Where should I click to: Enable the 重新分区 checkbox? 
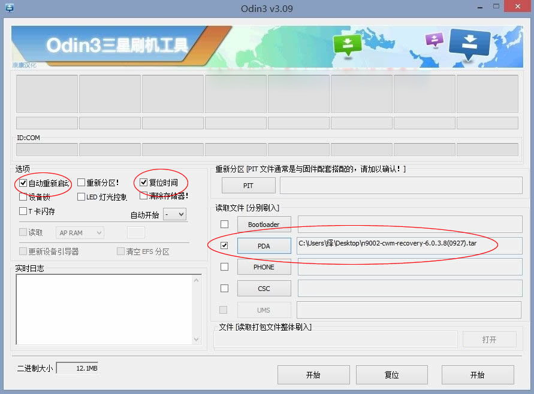point(81,183)
